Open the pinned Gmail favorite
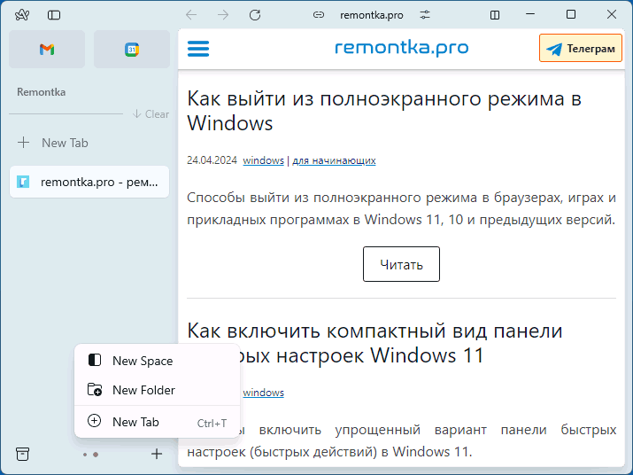This screenshot has width=633, height=475. click(47, 50)
